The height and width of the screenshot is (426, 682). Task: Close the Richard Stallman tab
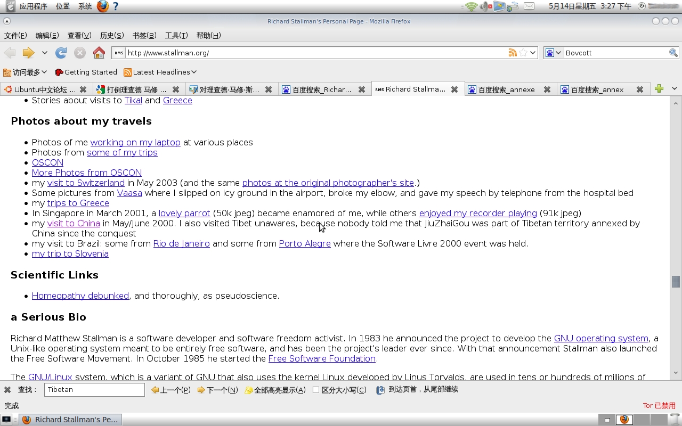(x=454, y=89)
